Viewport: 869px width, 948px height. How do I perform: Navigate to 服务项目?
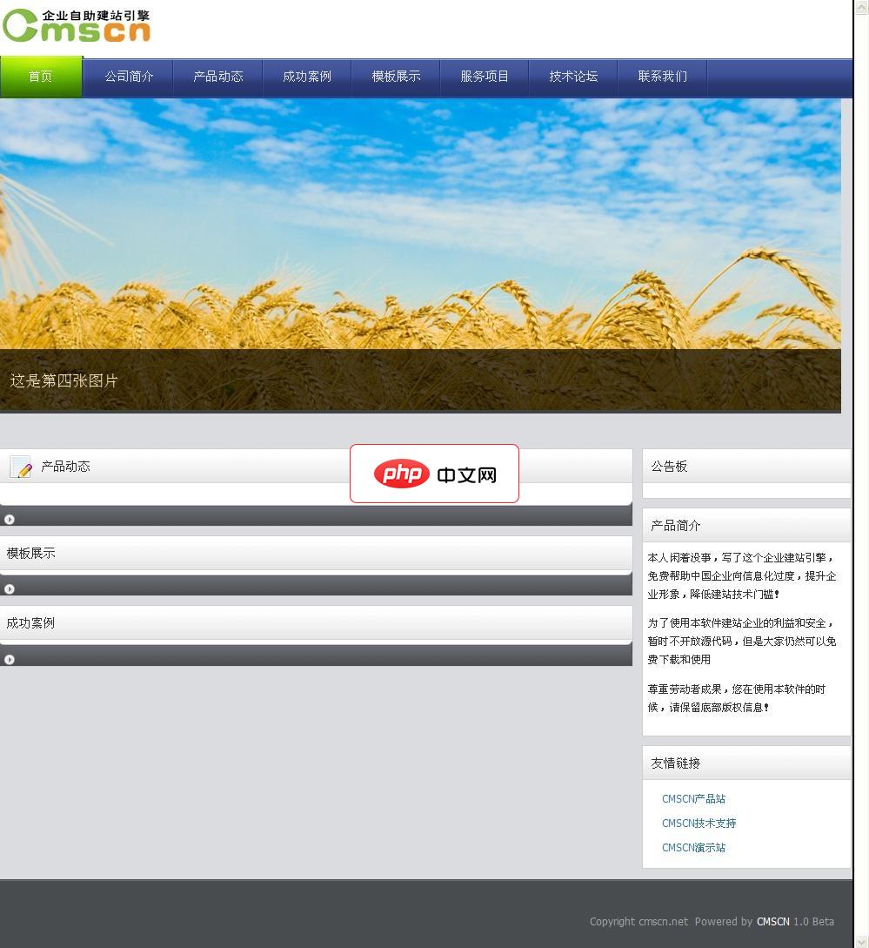coord(485,77)
